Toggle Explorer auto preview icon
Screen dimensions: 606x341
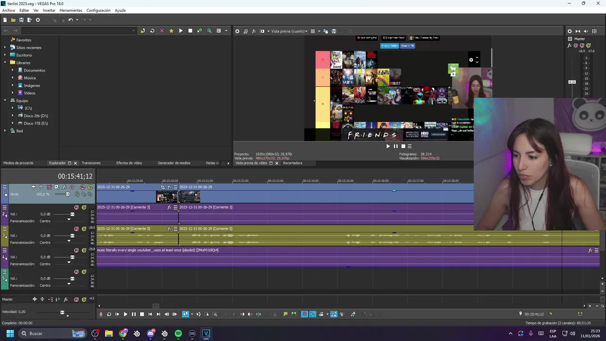199,31
